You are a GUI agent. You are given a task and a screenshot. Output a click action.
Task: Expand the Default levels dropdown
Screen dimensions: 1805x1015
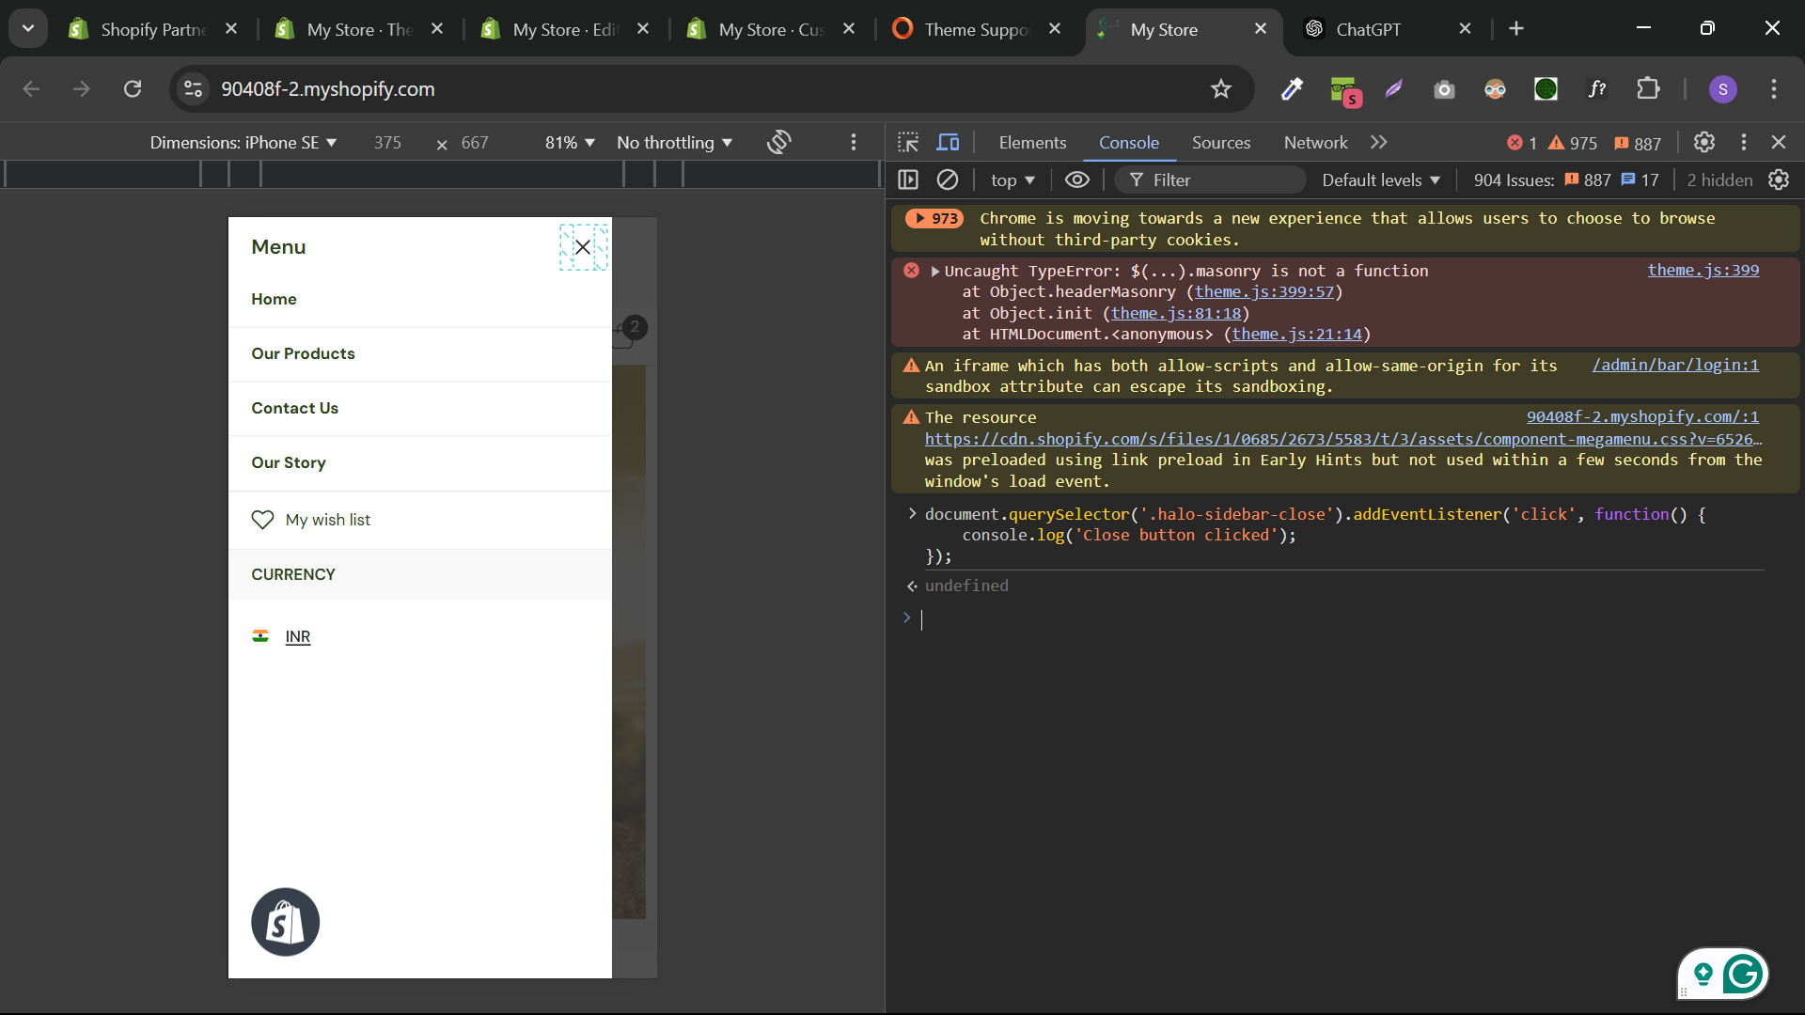pyautogui.click(x=1380, y=180)
